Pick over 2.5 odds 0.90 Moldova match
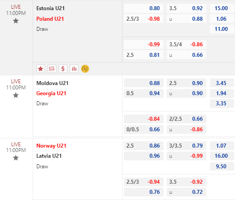This screenshot has height=200, width=235. click(187, 83)
